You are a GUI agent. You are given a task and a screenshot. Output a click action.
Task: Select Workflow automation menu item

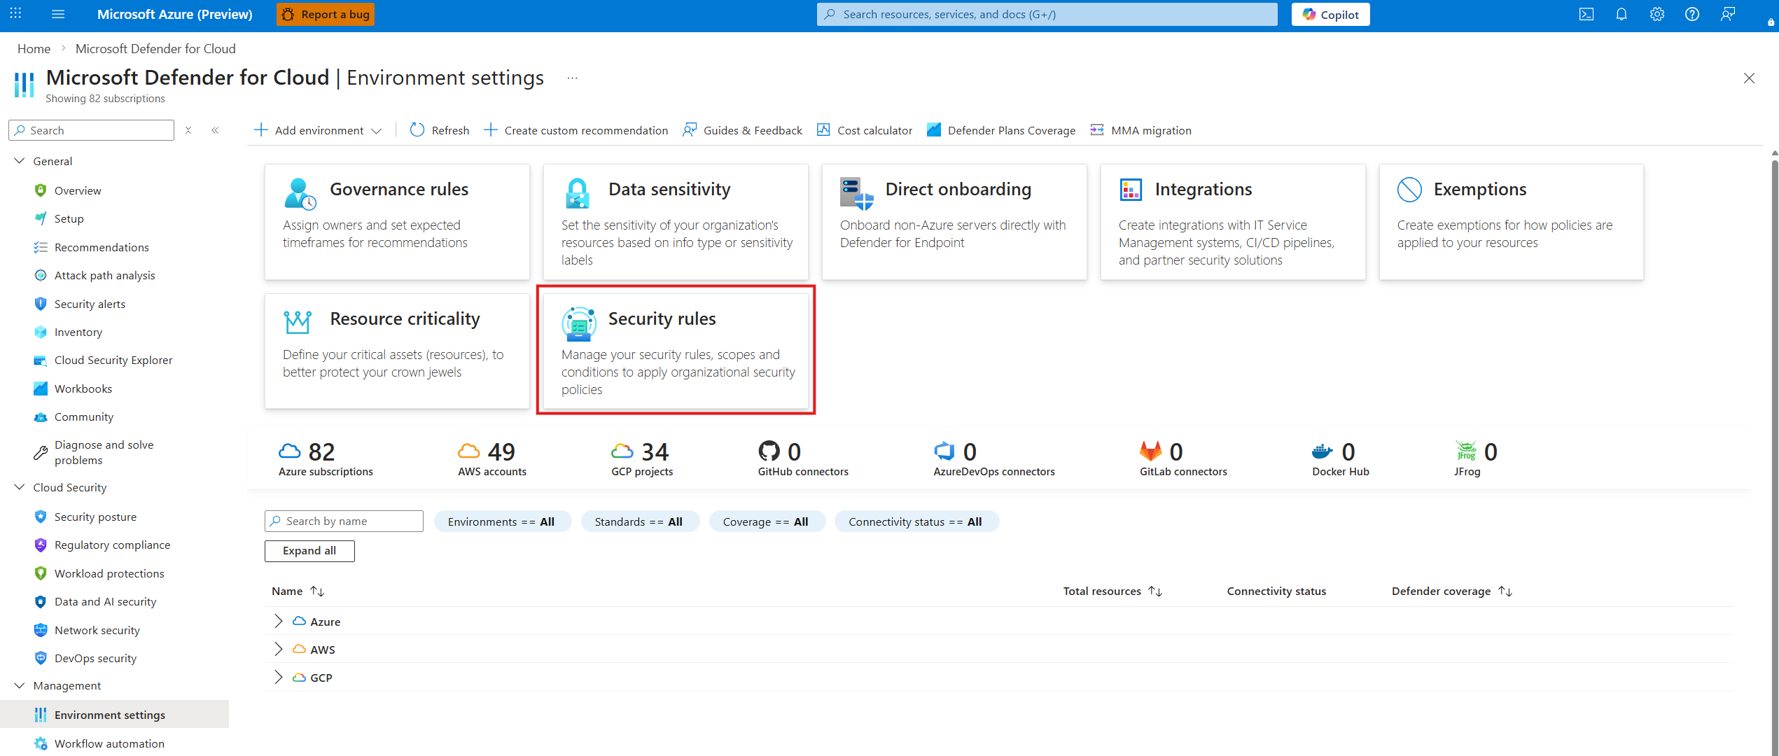[109, 743]
